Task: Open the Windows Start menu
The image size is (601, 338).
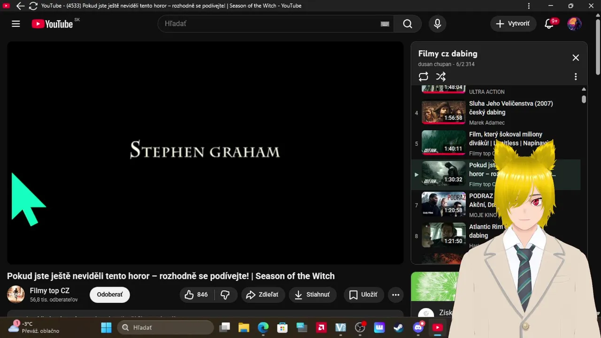Action: [x=107, y=327]
